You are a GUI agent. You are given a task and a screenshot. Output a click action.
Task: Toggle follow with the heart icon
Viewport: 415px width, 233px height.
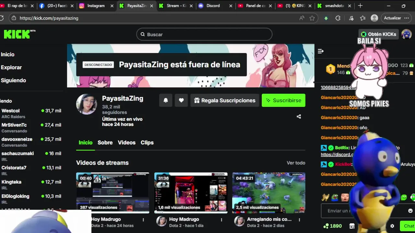[181, 100]
